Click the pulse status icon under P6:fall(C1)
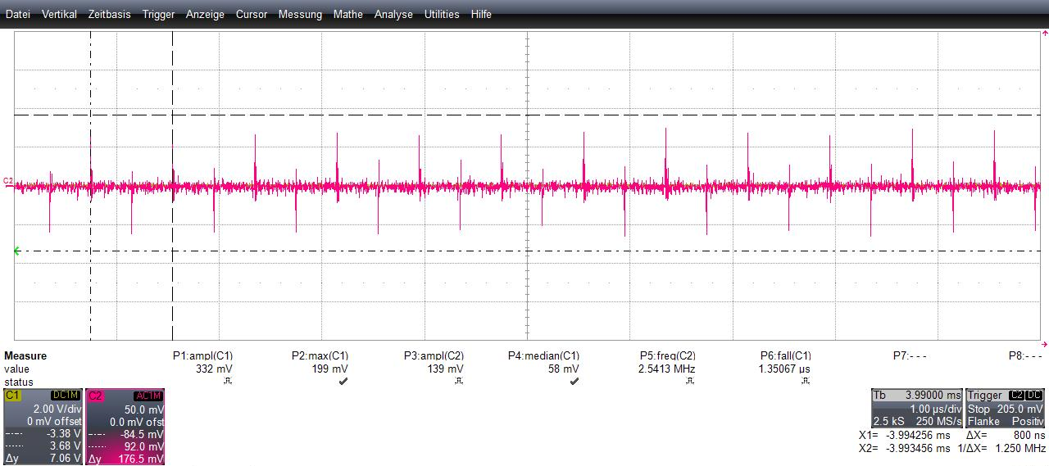 click(x=806, y=382)
